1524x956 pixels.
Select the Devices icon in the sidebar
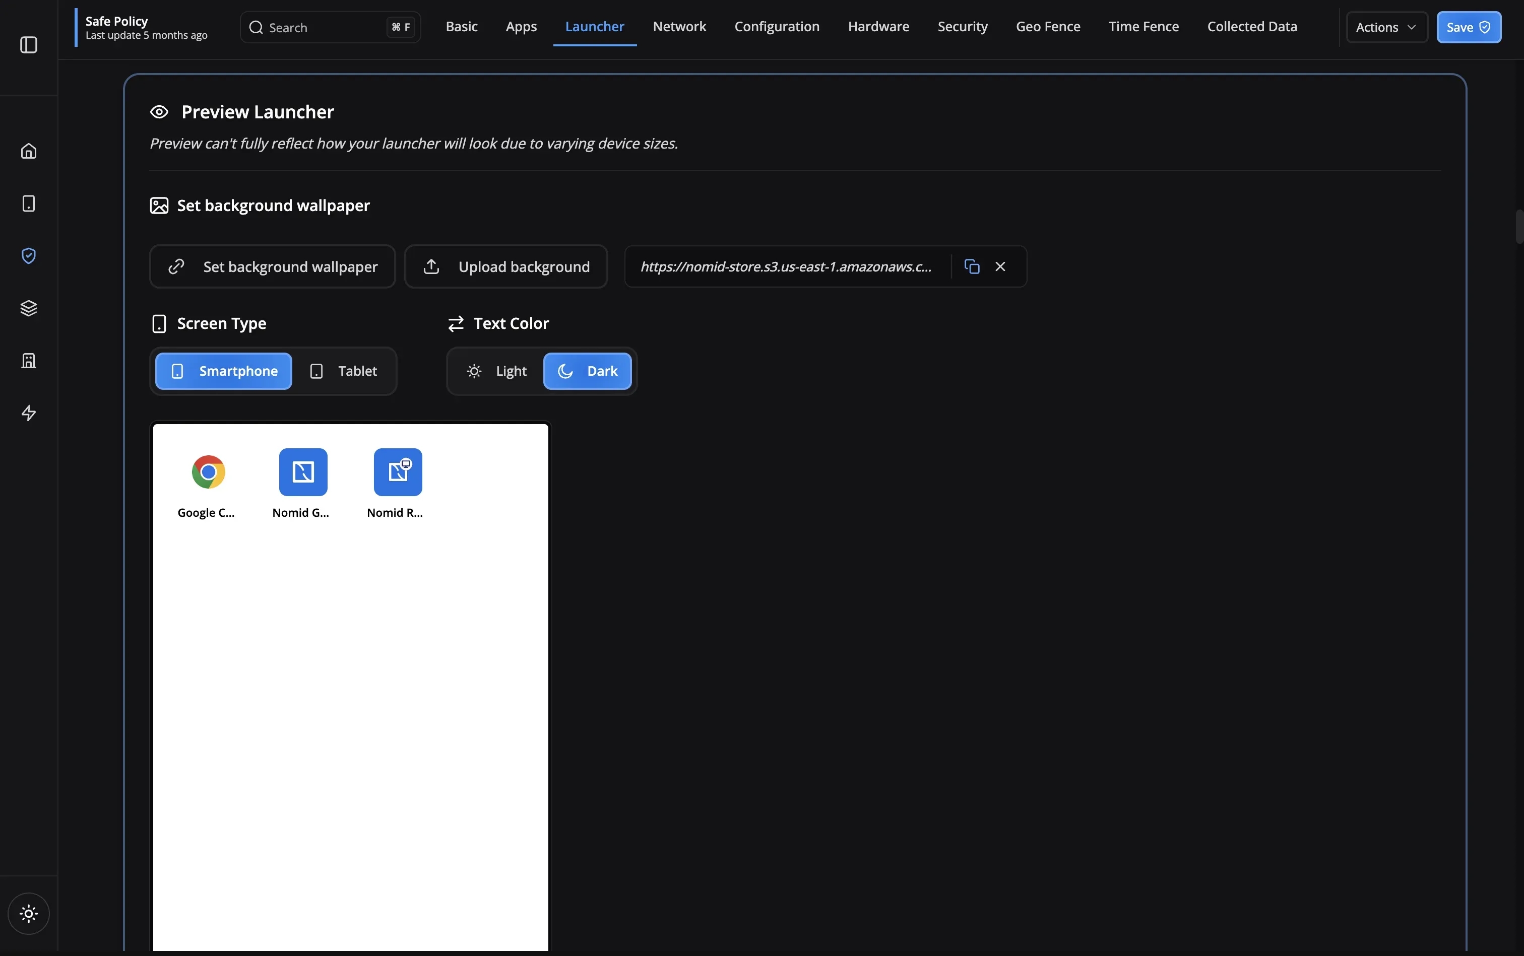(28, 203)
